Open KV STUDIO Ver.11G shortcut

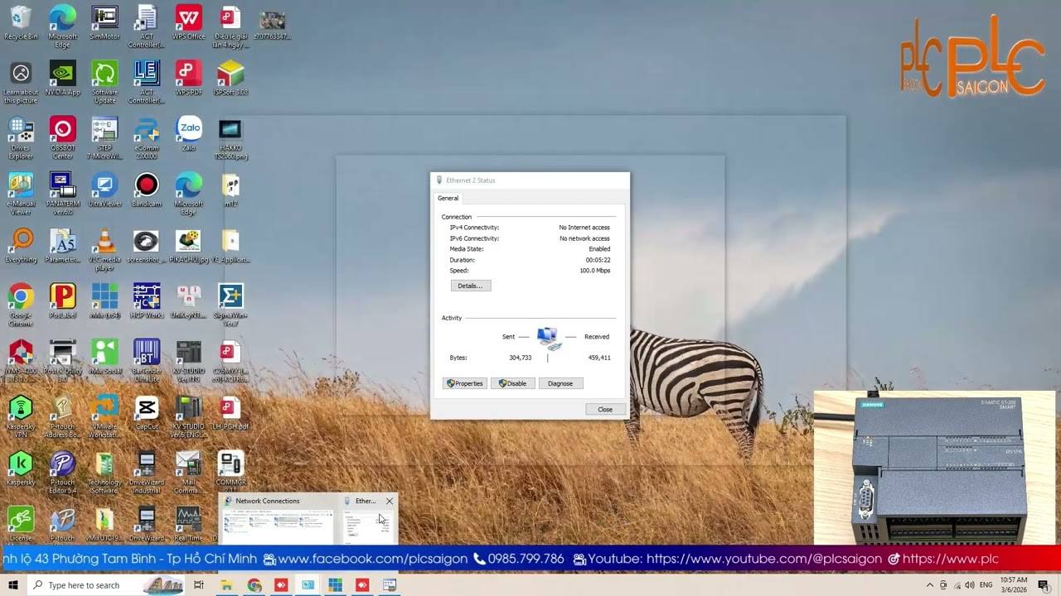[x=188, y=361]
